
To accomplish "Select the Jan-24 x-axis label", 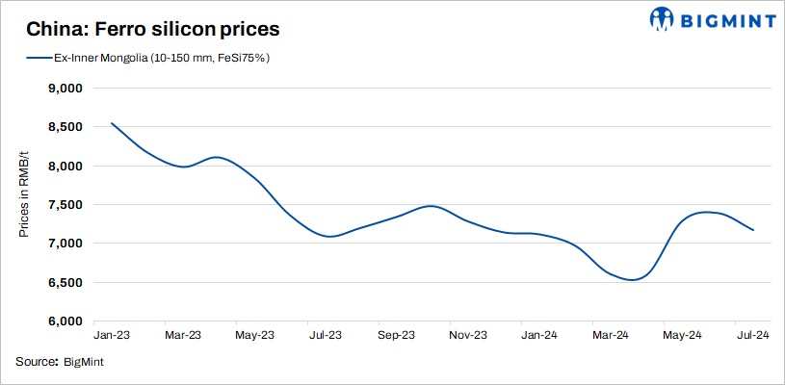I will click(538, 336).
